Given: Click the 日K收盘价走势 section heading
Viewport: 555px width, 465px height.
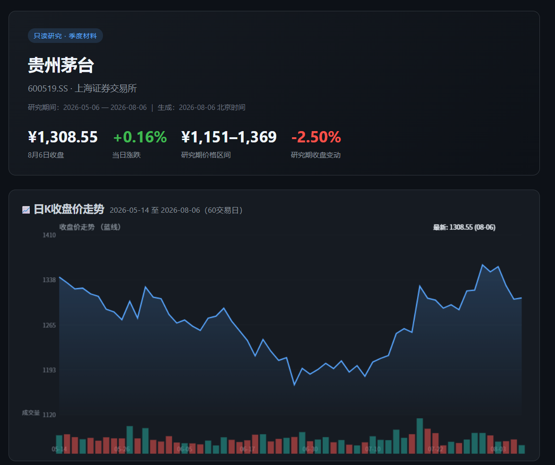Looking at the screenshot, I should pyautogui.click(x=69, y=209).
